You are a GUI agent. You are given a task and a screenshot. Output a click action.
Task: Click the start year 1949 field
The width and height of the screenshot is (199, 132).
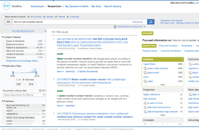tap(18, 84)
